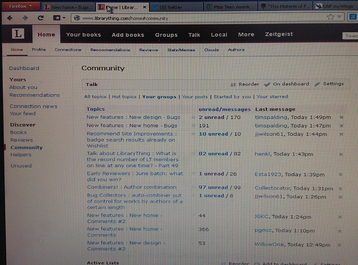The height and width of the screenshot is (265, 358).
Task: Dismiss the Recommend Site Improvements topic row
Action: click(341, 134)
